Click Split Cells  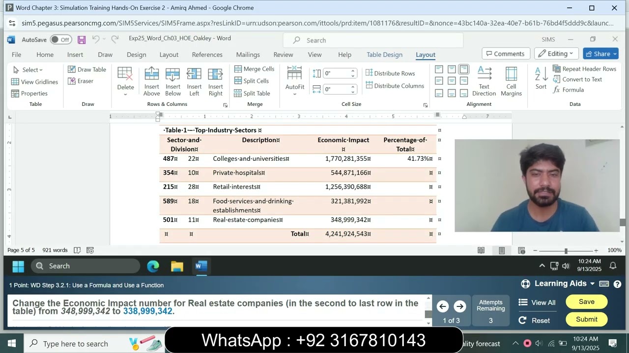click(x=251, y=81)
